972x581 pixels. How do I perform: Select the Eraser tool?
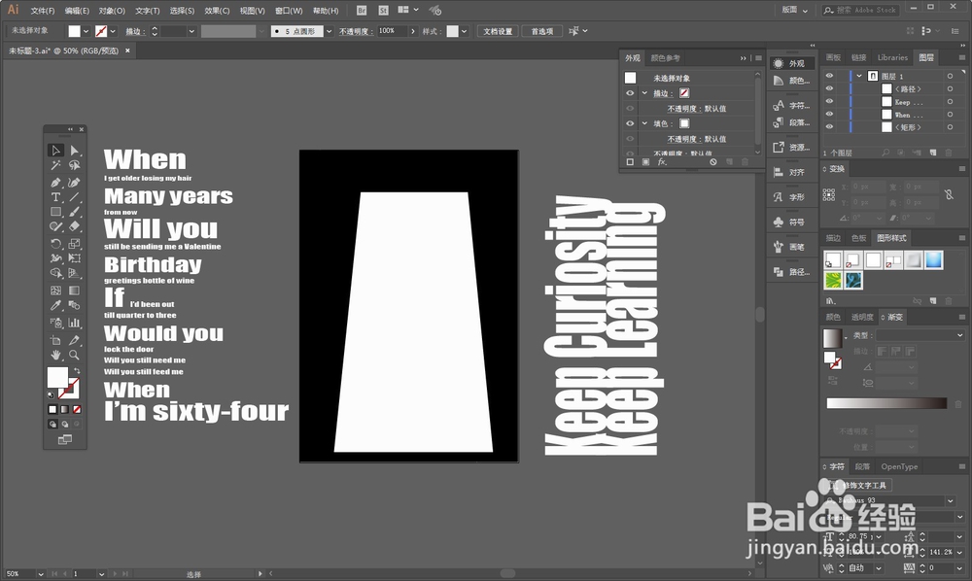click(x=75, y=226)
